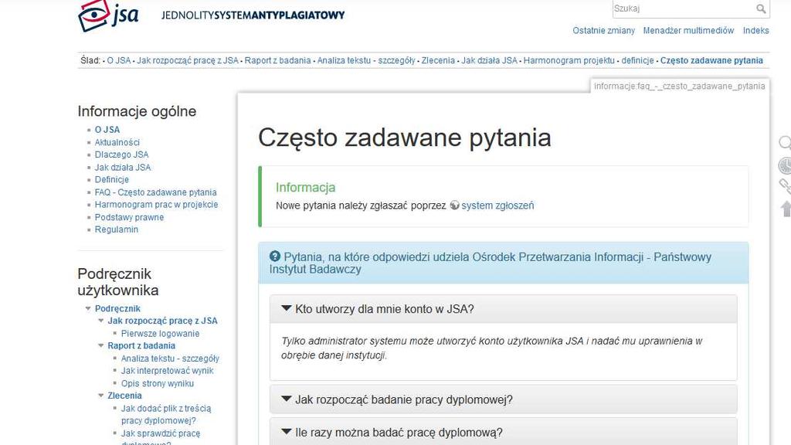This screenshot has width=791, height=445.
Task: Open 'Opis strony wyniku' tree item
Action: (158, 383)
